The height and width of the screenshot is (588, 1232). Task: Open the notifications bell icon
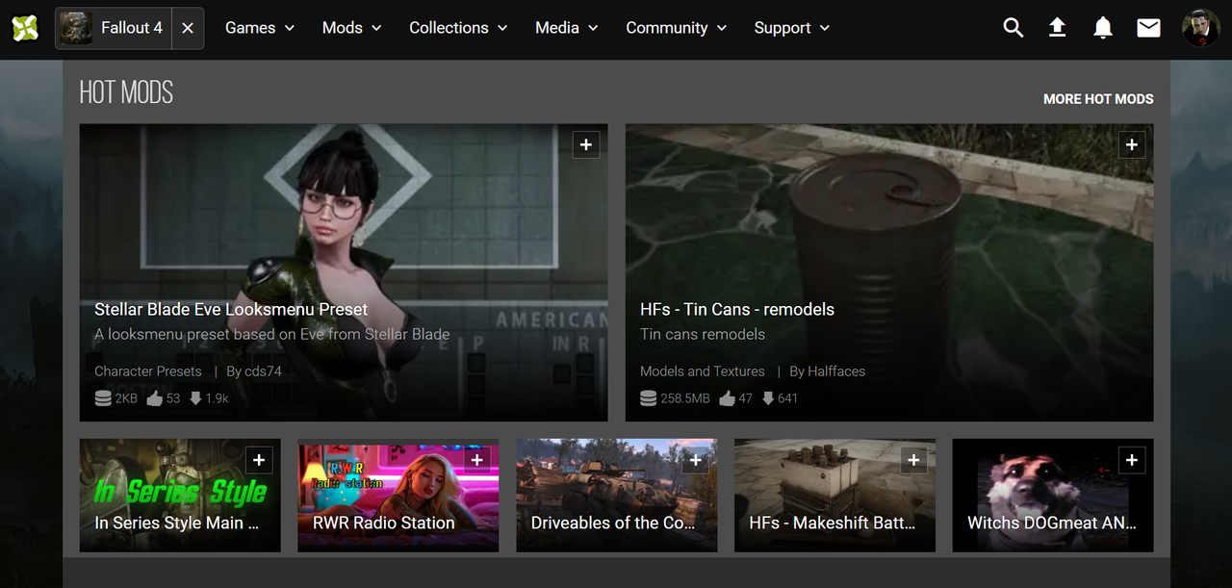(1103, 28)
